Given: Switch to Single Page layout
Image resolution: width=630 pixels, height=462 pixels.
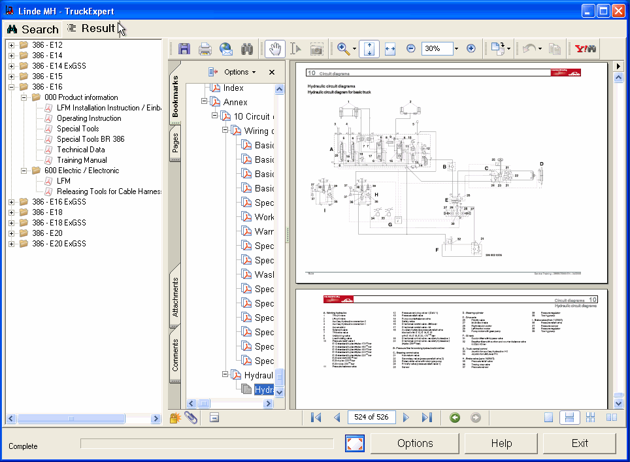Looking at the screenshot, I should pos(548,418).
